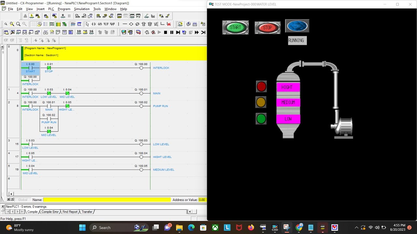Image resolution: width=417 pixels, height=234 pixels.
Task: Stop the simulation with the square icon
Action: [x=165, y=32]
